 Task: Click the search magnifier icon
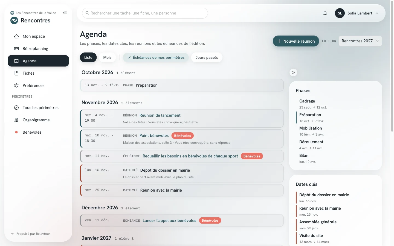coord(87,13)
